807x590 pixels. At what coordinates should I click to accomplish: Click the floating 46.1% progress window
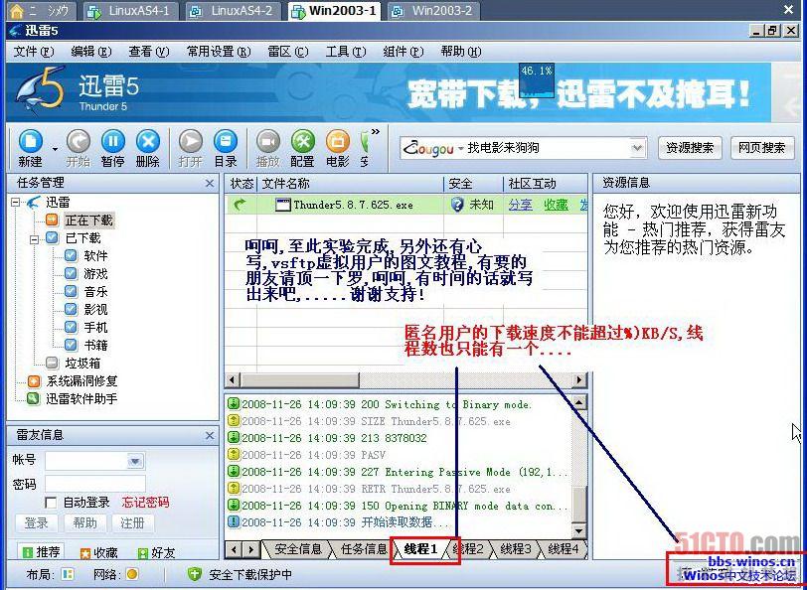coord(537,80)
